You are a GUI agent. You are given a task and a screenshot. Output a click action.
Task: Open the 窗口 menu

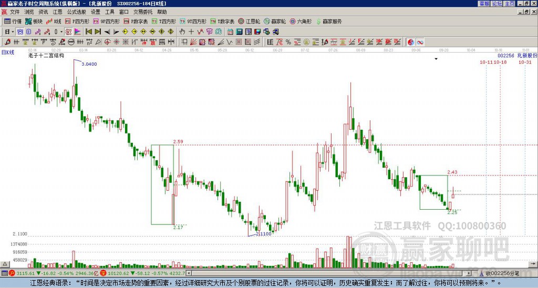pyautogui.click(x=124, y=12)
